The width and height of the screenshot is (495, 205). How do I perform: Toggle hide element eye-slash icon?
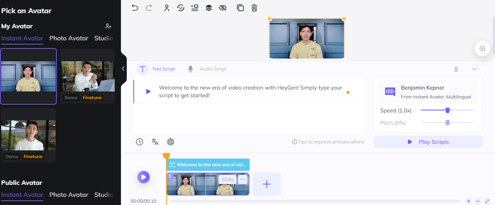tap(223, 8)
